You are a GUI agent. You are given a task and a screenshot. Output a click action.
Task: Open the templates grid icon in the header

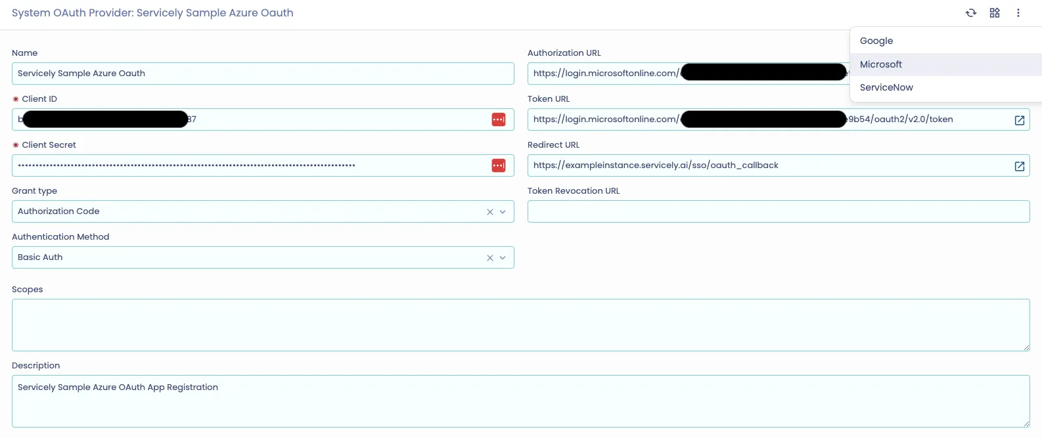[995, 13]
